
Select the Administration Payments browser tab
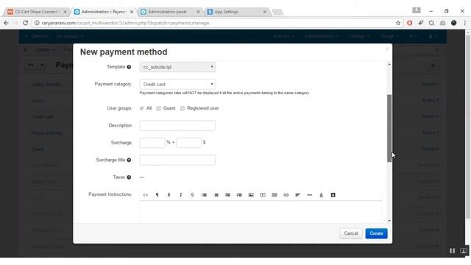coord(103,12)
